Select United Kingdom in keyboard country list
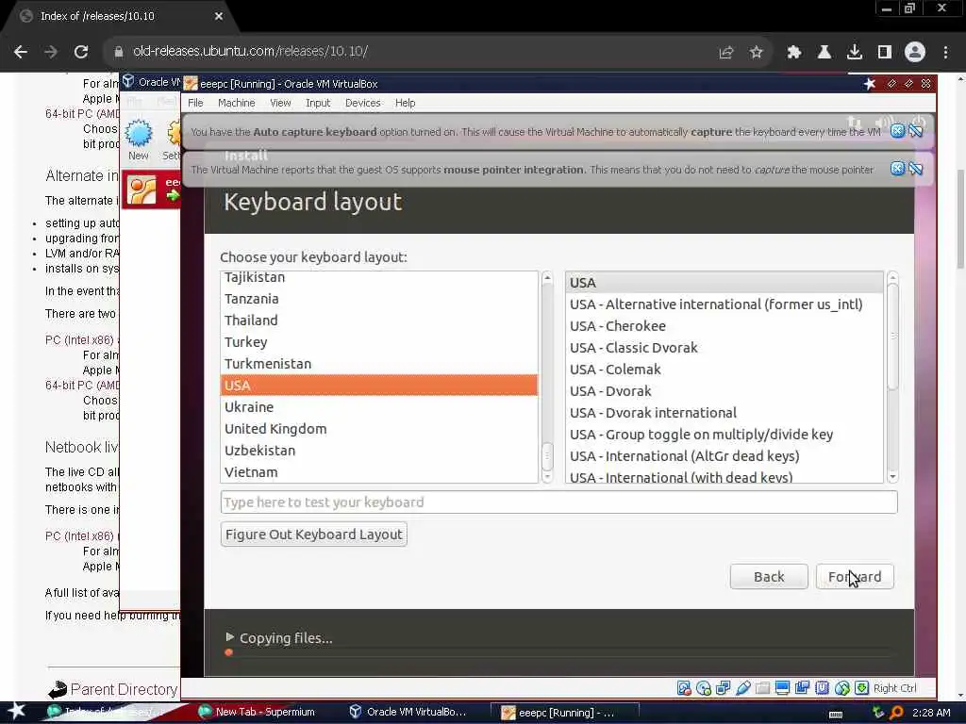 (x=379, y=429)
